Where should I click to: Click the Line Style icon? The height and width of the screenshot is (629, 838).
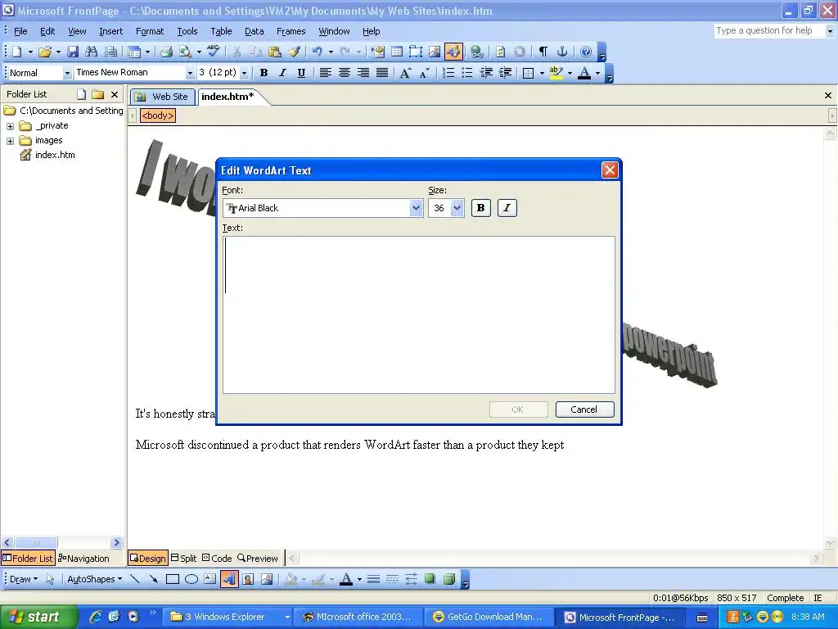click(373, 579)
